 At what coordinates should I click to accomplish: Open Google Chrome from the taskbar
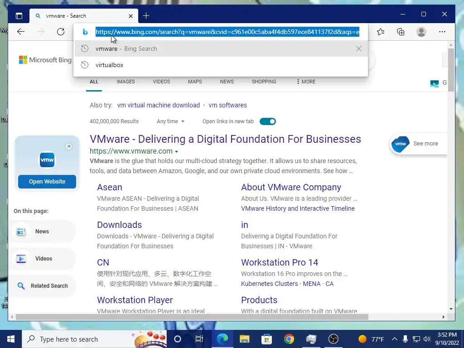pyautogui.click(x=289, y=339)
